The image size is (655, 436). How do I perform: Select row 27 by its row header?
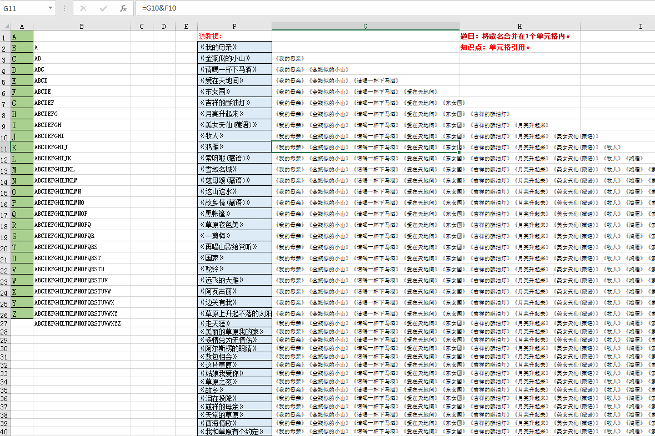5,323
